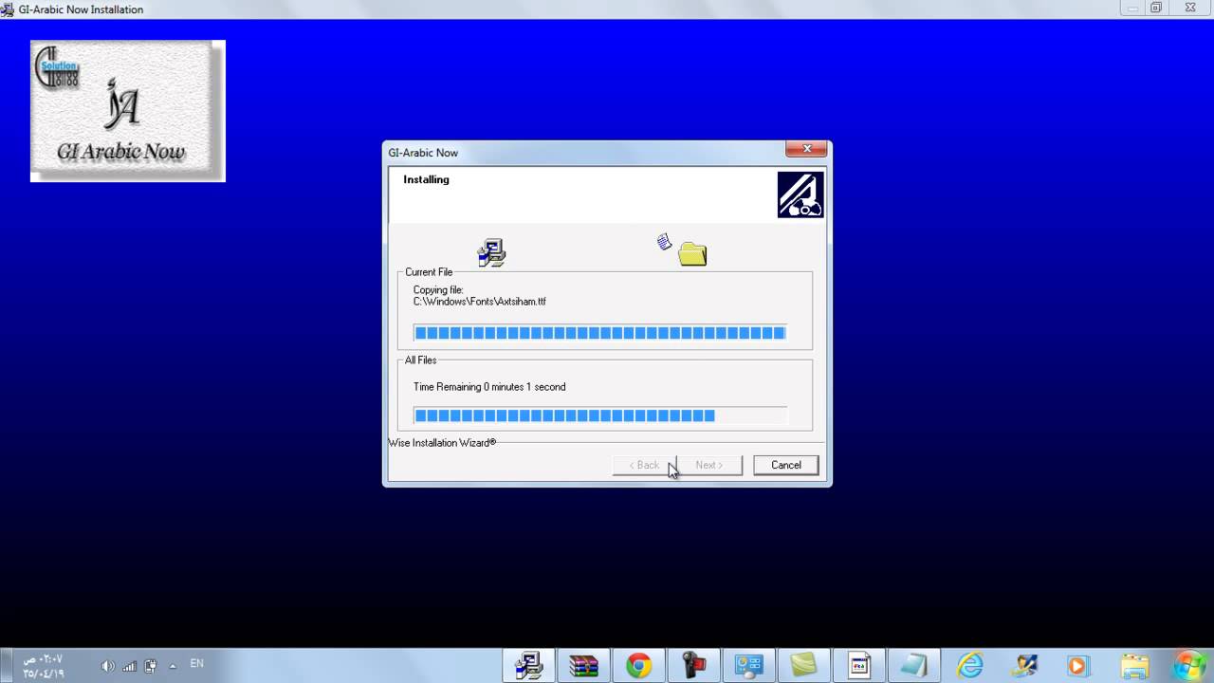Click the All Files progress bar
This screenshot has height=683, width=1214.
click(x=599, y=415)
